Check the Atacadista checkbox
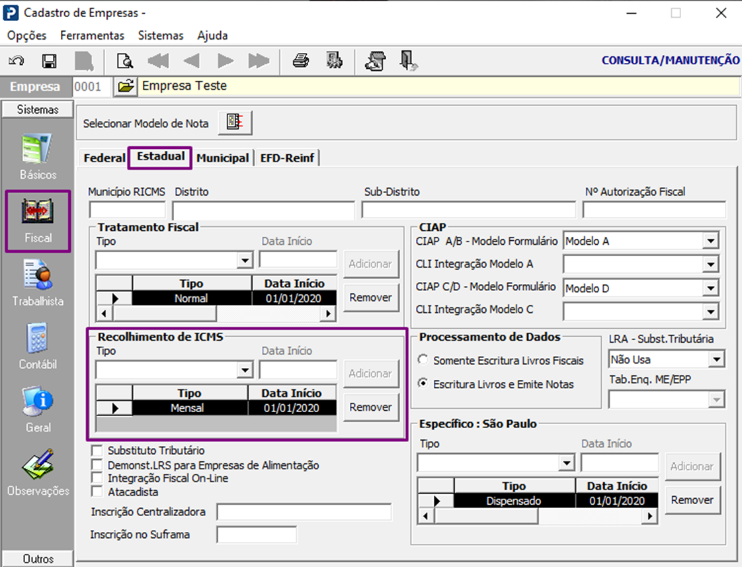Image resolution: width=742 pixels, height=567 pixels. [x=97, y=492]
